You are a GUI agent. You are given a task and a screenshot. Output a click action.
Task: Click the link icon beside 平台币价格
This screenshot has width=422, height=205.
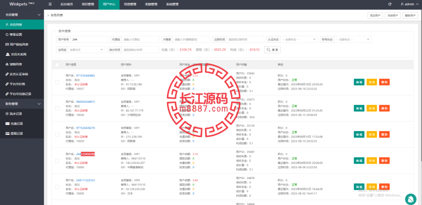coord(7,84)
